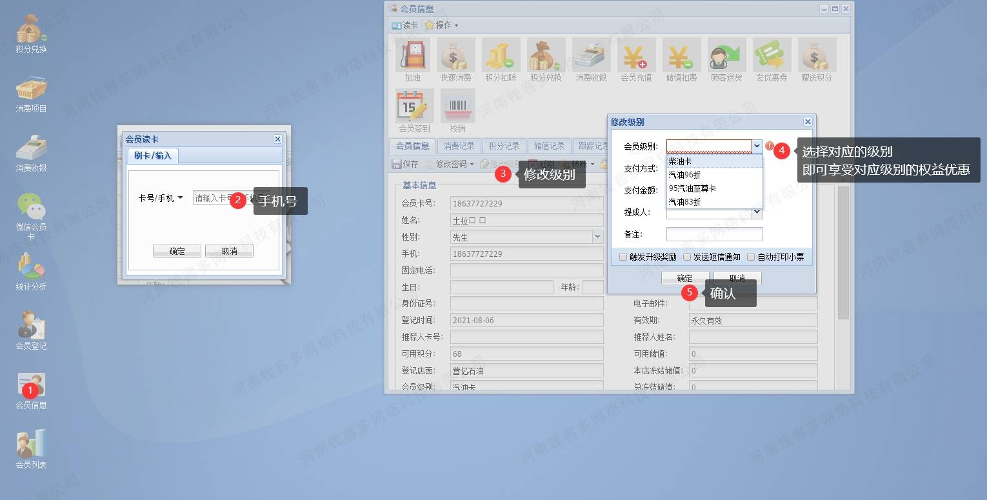Select 汽油83折 from the level list
This screenshot has width=987, height=500.
[715, 202]
